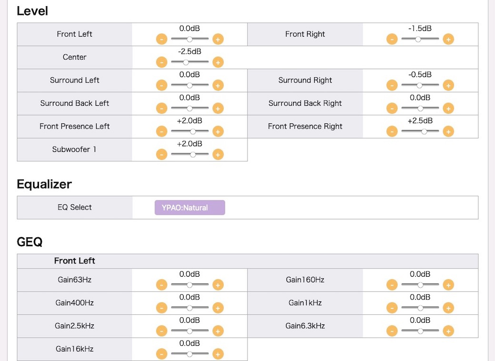Lower Surround Back Right with minus button
Image resolution: width=495 pixels, height=361 pixels.
pos(392,108)
